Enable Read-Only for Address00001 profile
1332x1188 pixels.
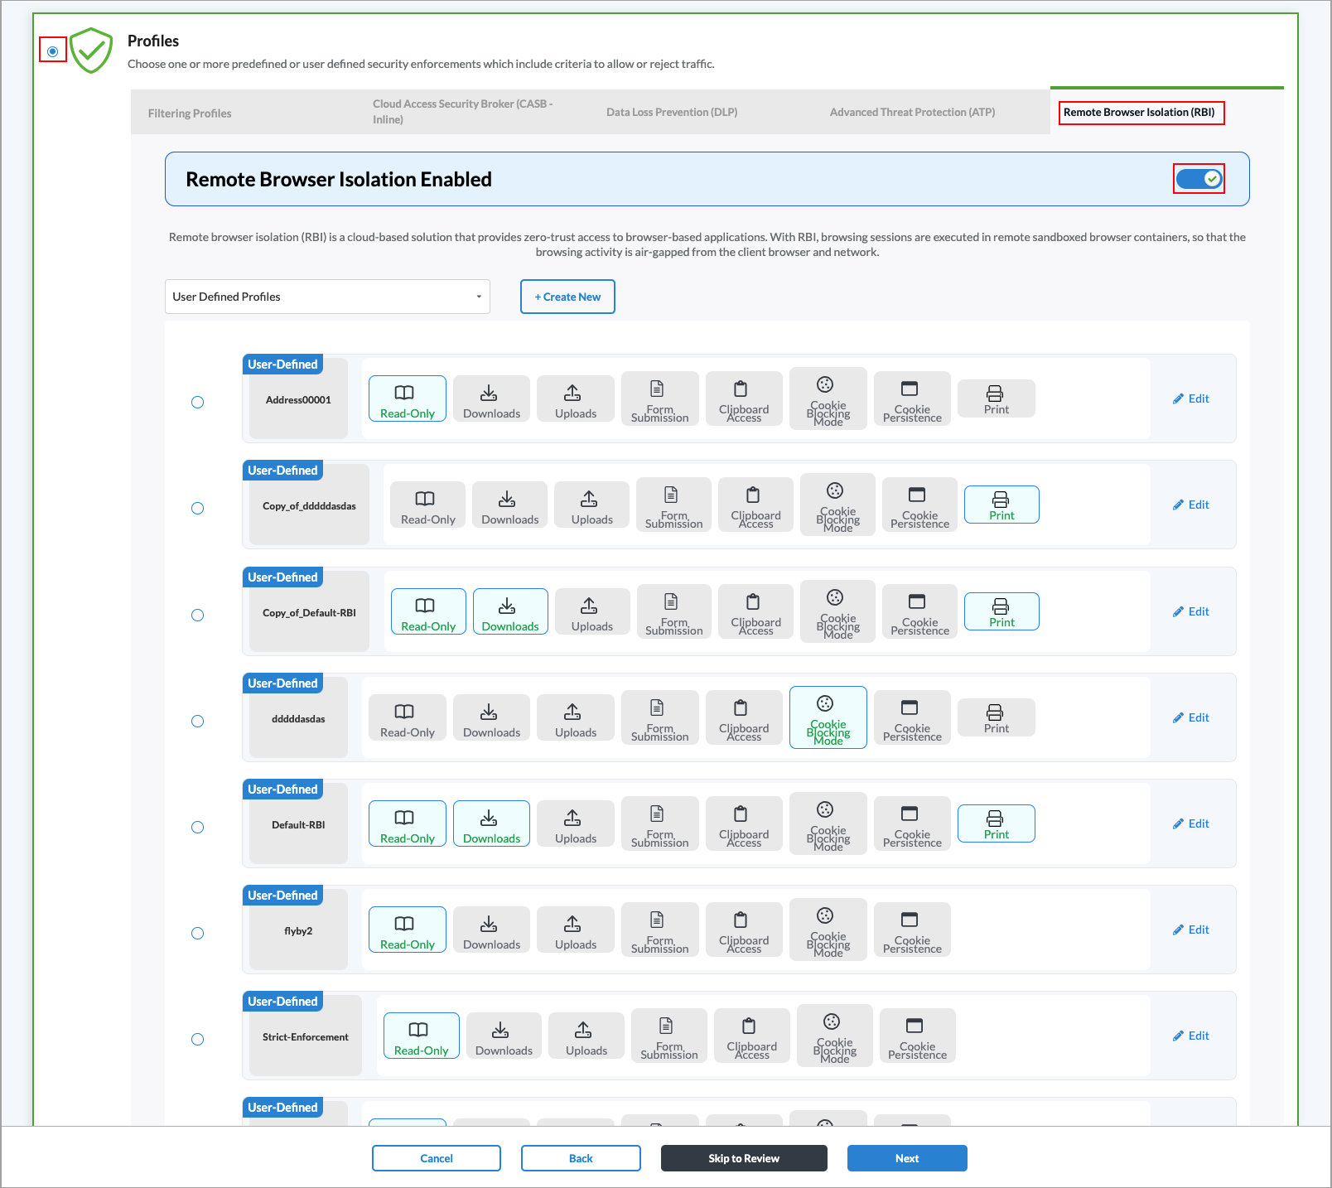coord(407,398)
